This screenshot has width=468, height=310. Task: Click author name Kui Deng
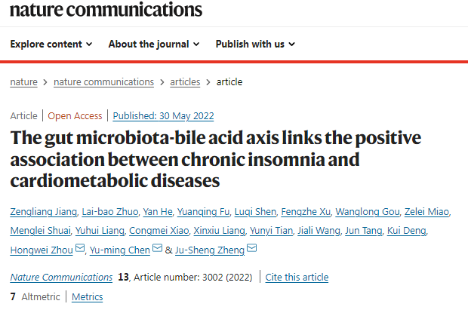[x=407, y=231]
